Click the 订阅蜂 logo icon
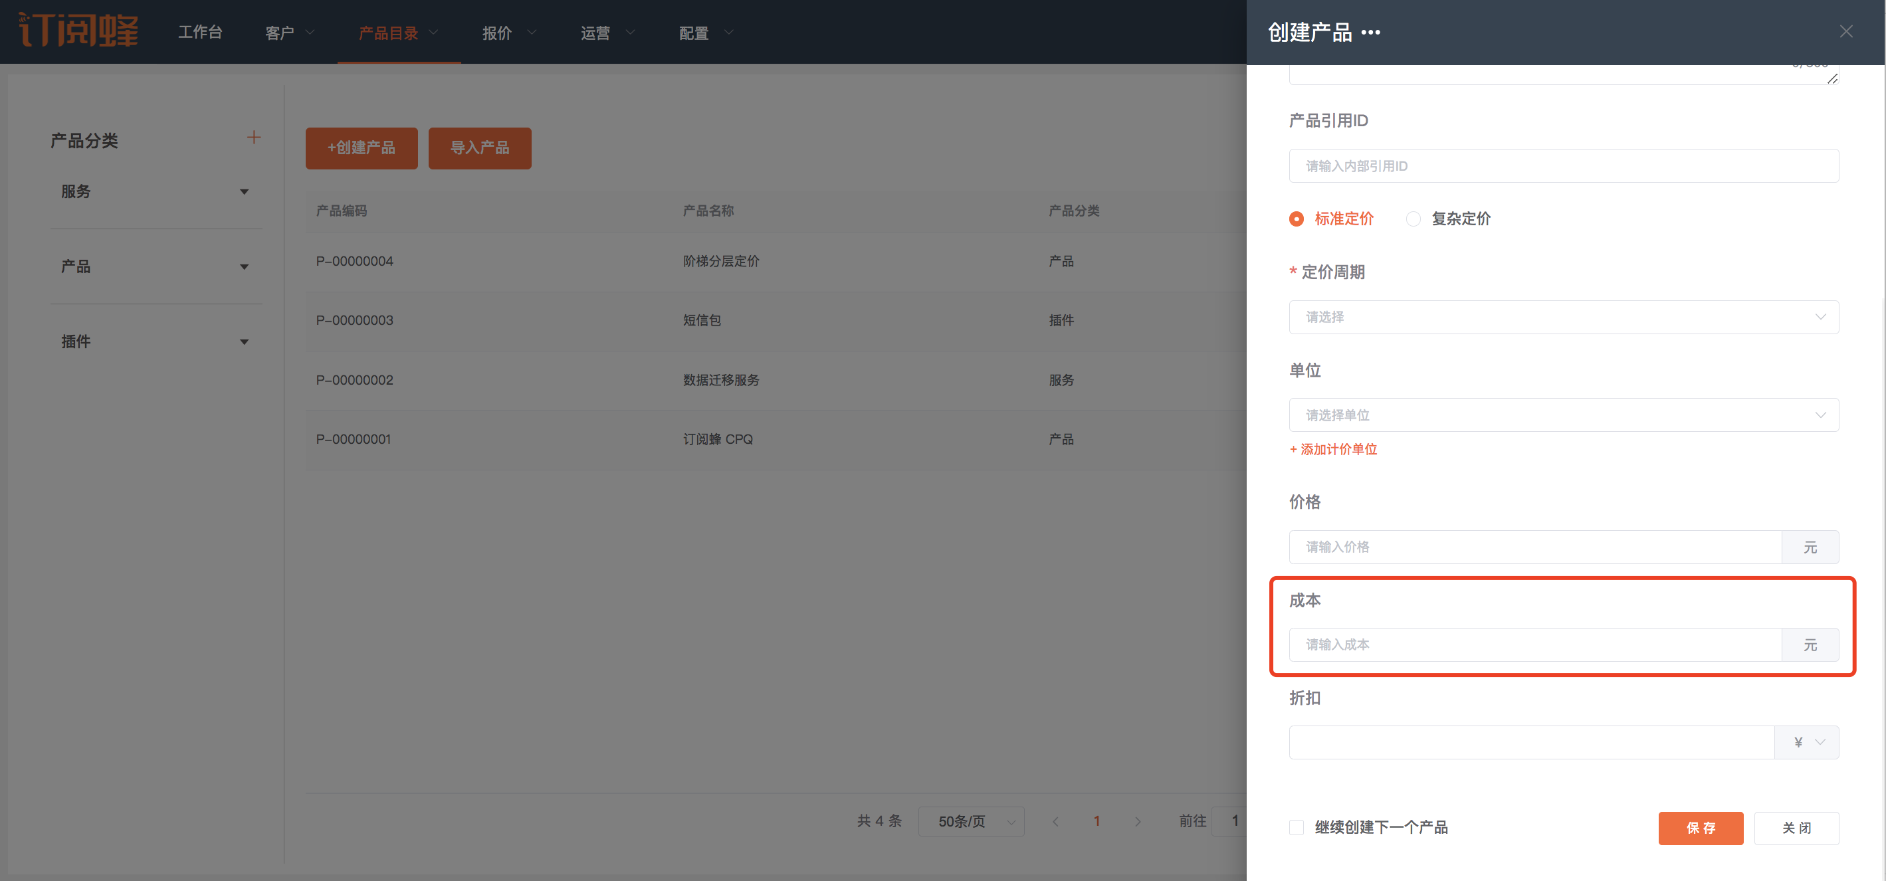 point(78,31)
